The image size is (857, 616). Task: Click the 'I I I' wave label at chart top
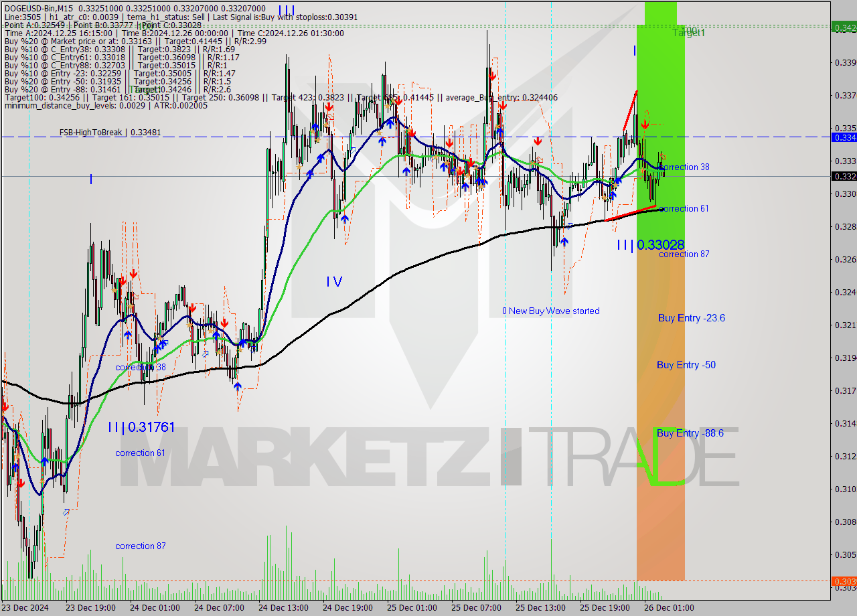[x=287, y=10]
